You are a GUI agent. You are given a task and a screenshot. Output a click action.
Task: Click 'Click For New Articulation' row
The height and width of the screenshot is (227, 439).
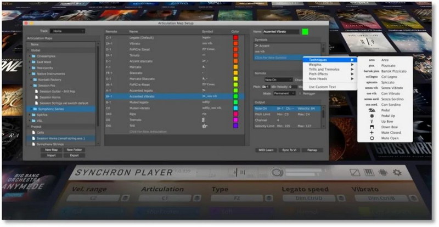tap(175, 132)
